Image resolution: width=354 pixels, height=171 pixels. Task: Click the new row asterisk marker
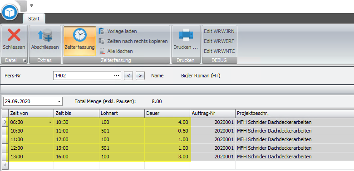pos(5,165)
